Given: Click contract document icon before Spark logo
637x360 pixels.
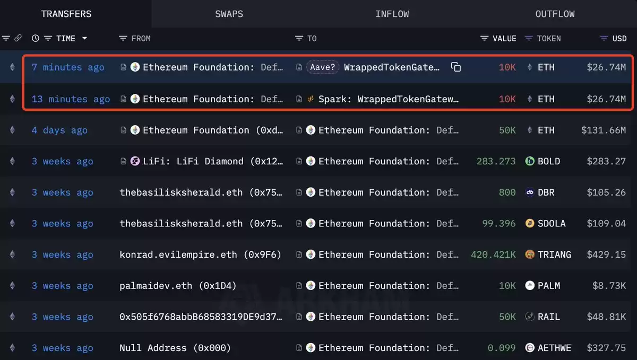Looking at the screenshot, I should pos(299,99).
